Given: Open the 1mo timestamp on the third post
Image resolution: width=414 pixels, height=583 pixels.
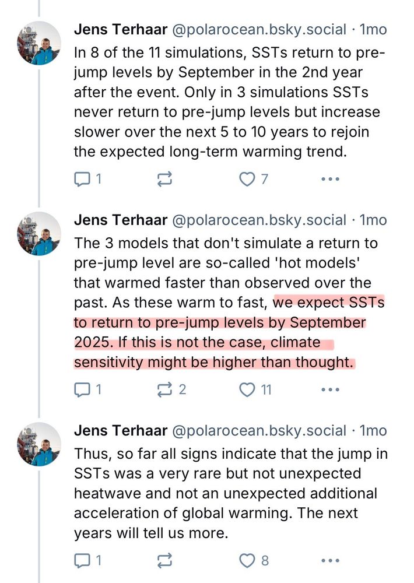Looking at the screenshot, I should (373, 431).
